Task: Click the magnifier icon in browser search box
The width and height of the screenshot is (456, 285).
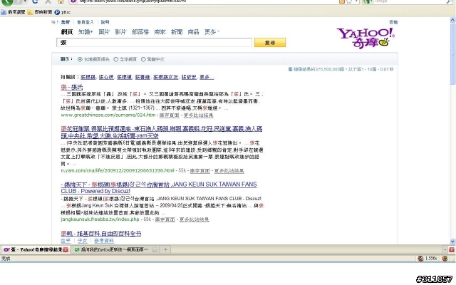Action: (x=449, y=1)
